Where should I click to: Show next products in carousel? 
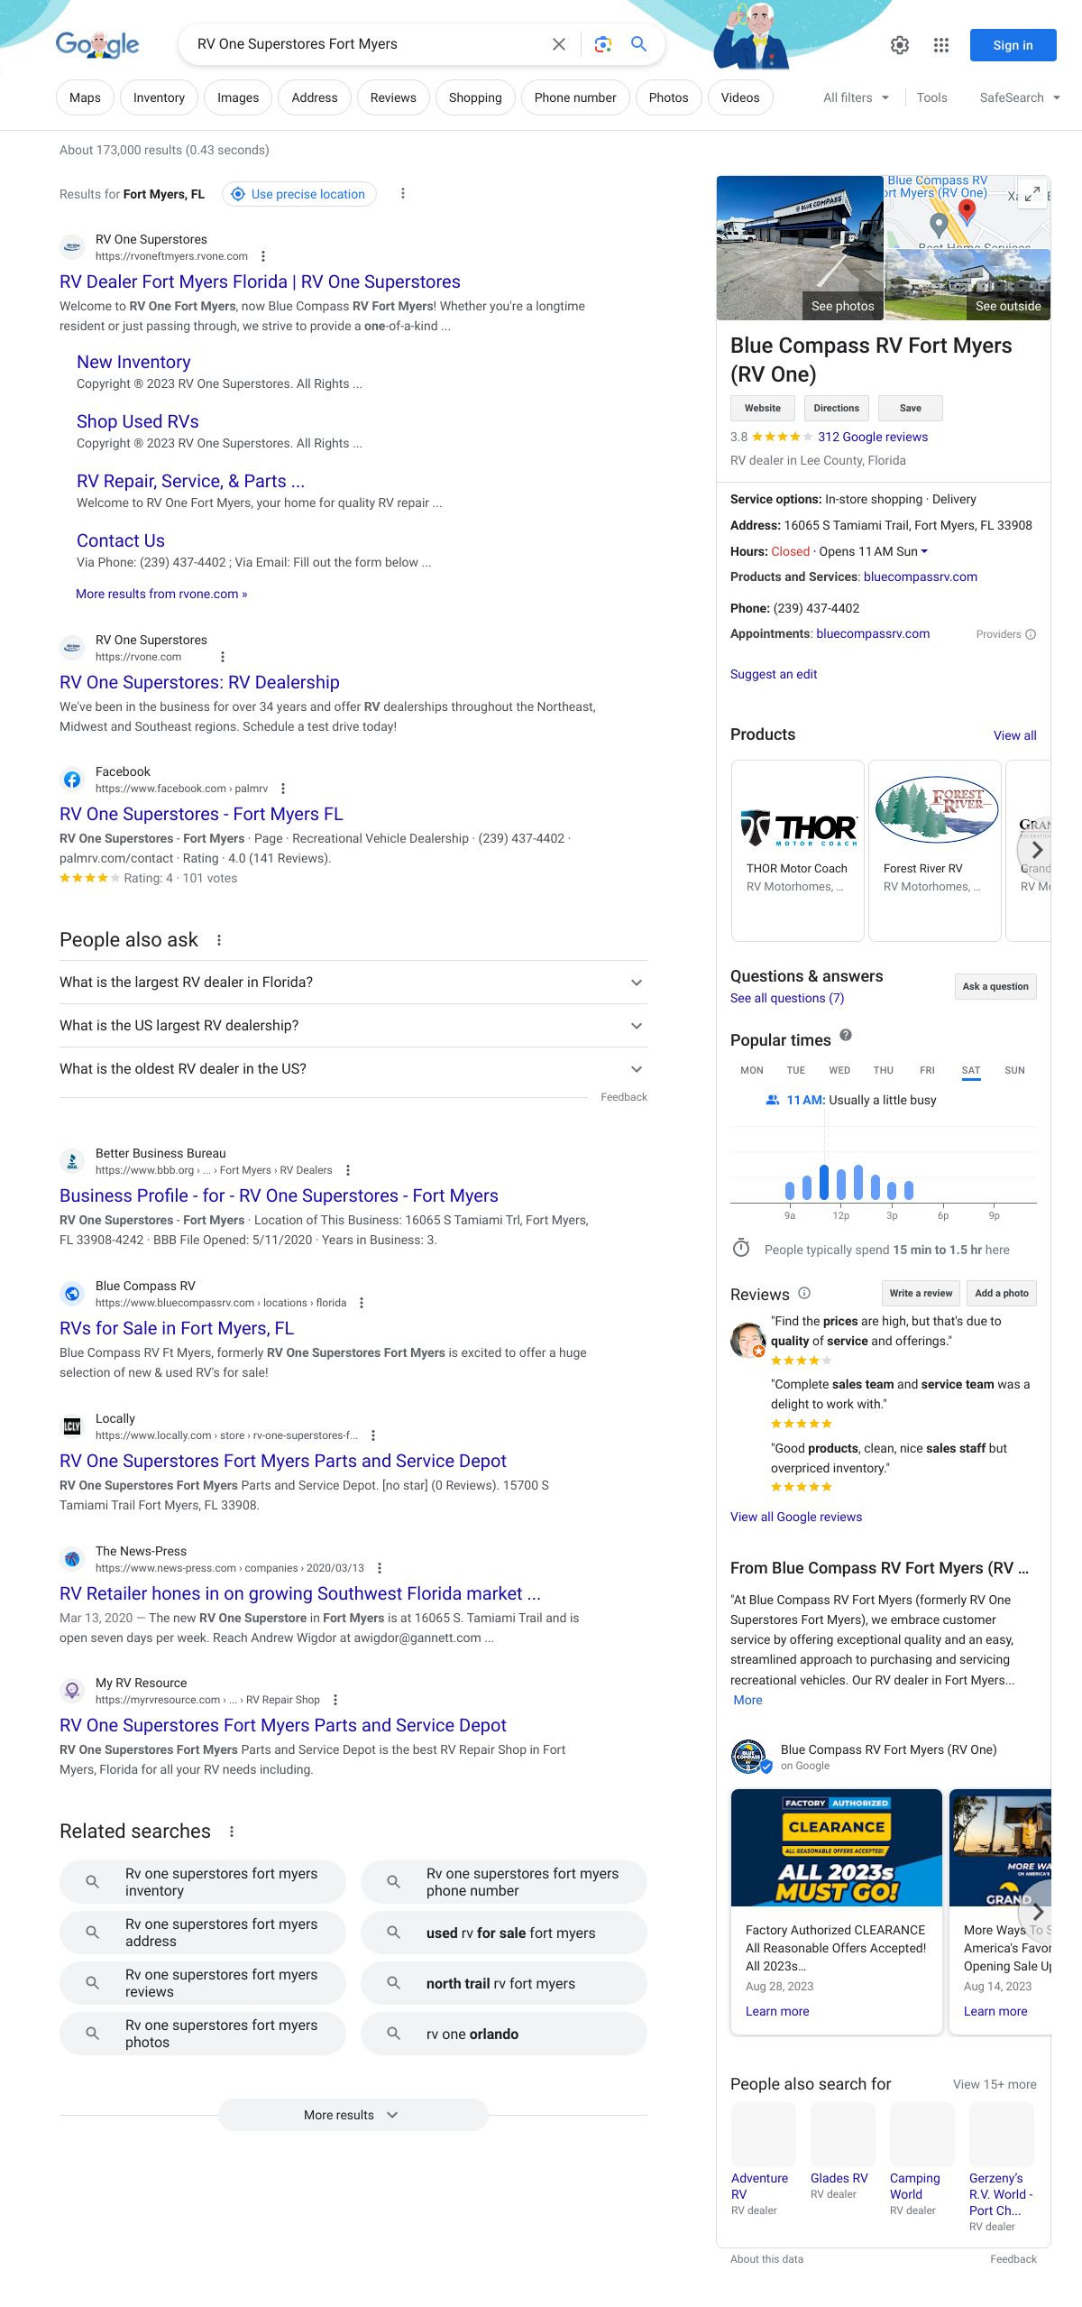point(1036,850)
